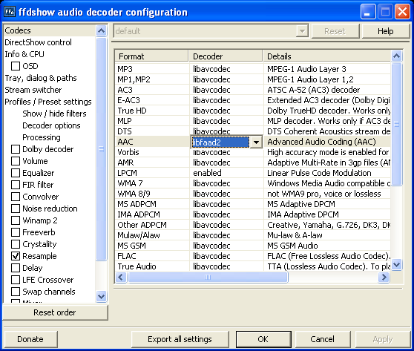This screenshot has width=414, height=351.
Task: Open the Info & CPU page
Action: coord(24,54)
